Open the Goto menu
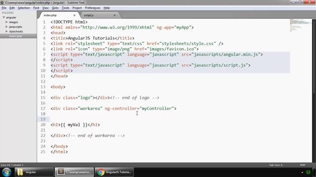 tap(55, 8)
